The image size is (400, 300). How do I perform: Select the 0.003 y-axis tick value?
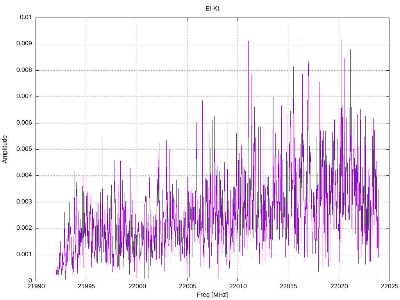[24, 202]
